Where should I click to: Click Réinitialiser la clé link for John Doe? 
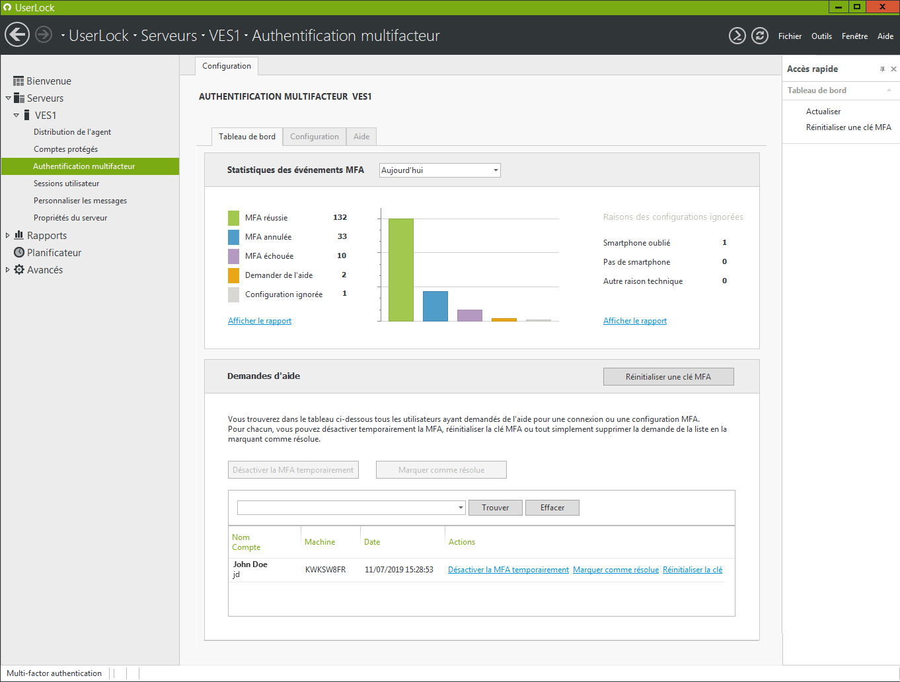click(693, 570)
